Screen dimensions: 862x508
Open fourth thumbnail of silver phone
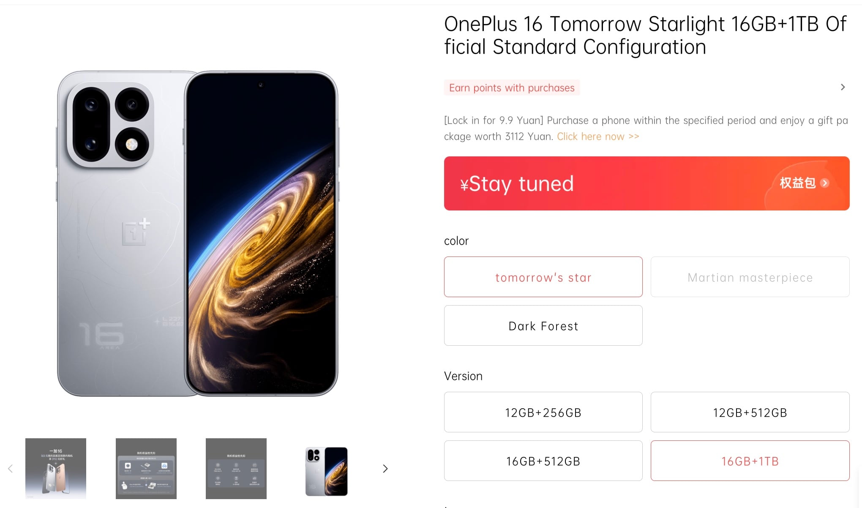tap(326, 471)
